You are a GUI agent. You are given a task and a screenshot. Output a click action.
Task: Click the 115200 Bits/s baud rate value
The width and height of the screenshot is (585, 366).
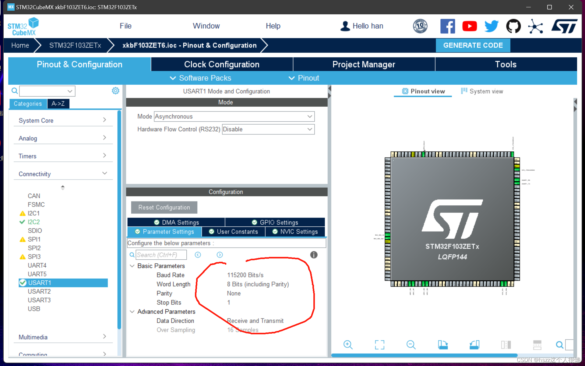pos(245,275)
